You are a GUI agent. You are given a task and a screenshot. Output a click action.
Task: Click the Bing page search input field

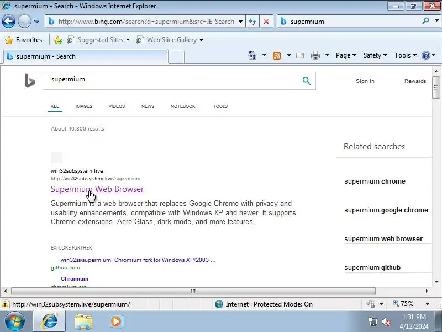point(172,81)
